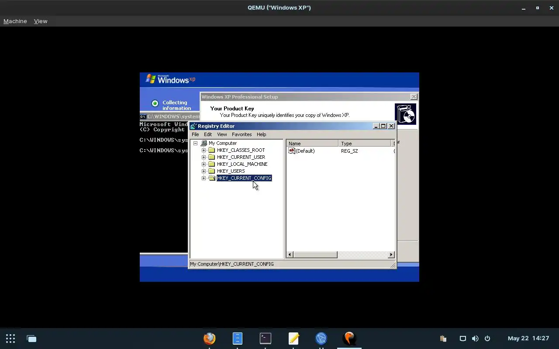Click the horizontal scrollbar left arrow
Screen dimensions: 559x349
click(290, 255)
